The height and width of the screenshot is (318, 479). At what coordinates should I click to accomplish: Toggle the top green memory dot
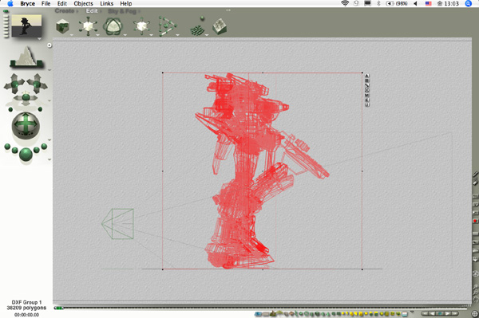pos(6,11)
